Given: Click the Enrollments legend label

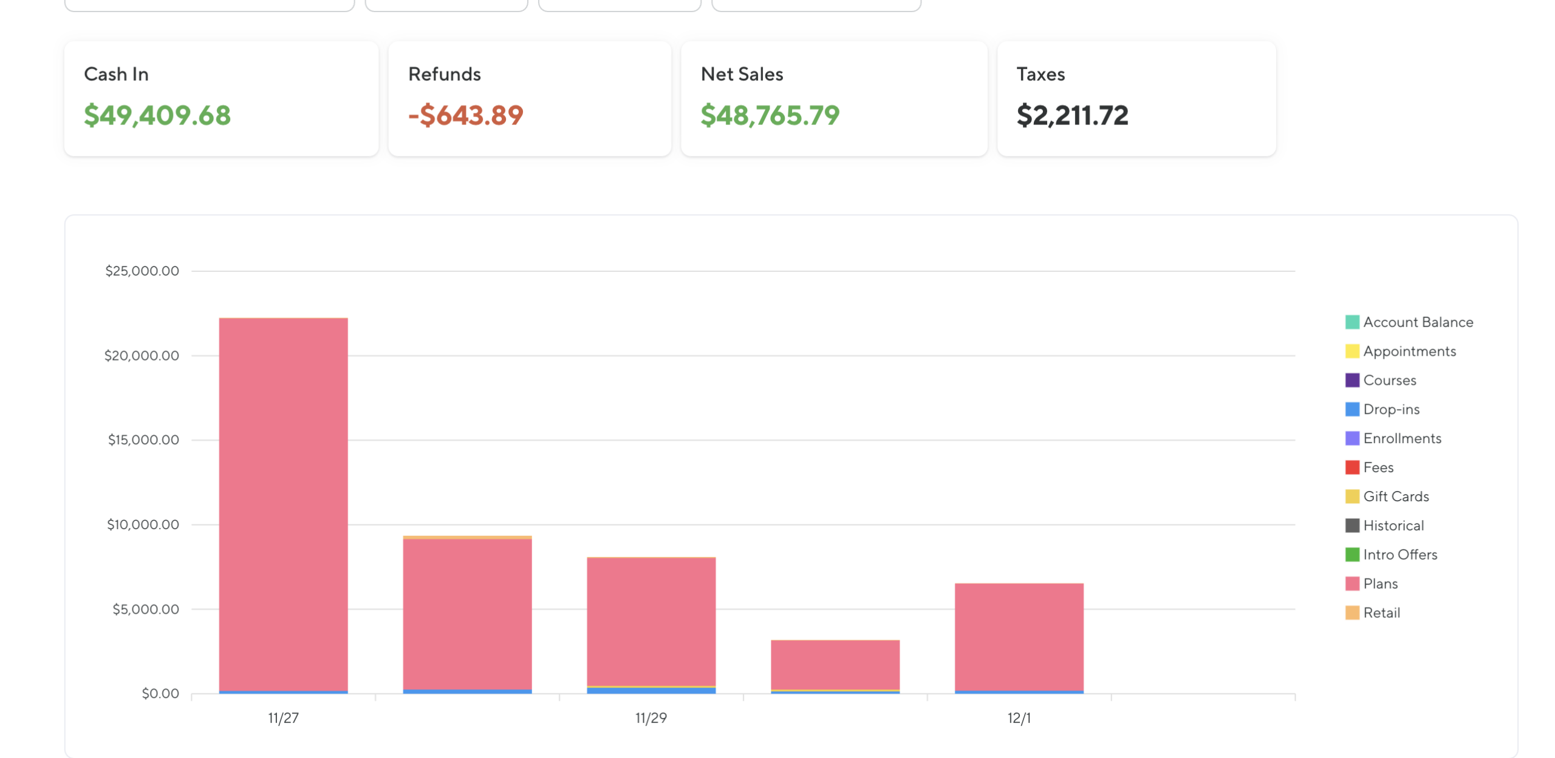Looking at the screenshot, I should click(1401, 439).
